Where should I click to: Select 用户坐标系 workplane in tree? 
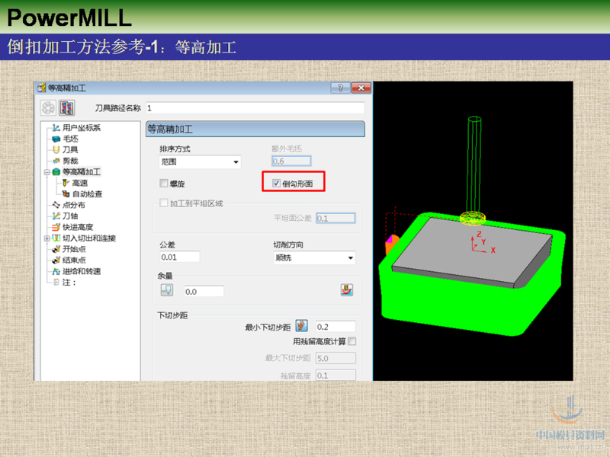pyautogui.click(x=81, y=127)
